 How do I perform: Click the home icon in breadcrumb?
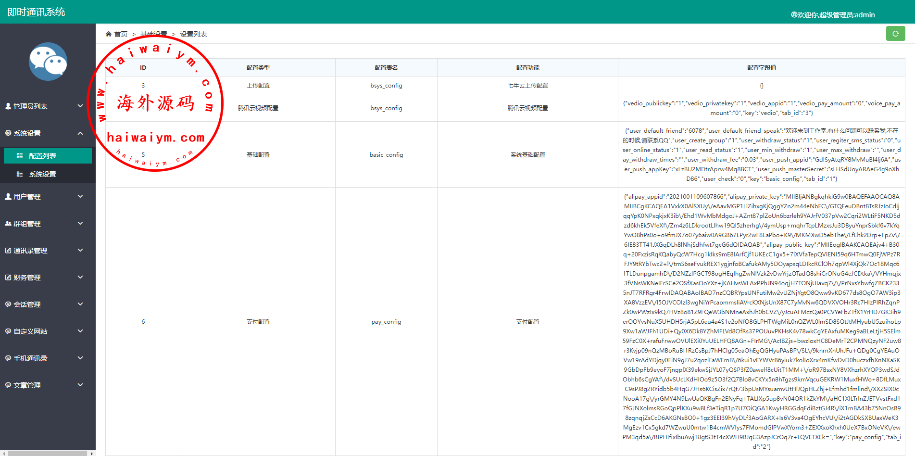point(109,34)
